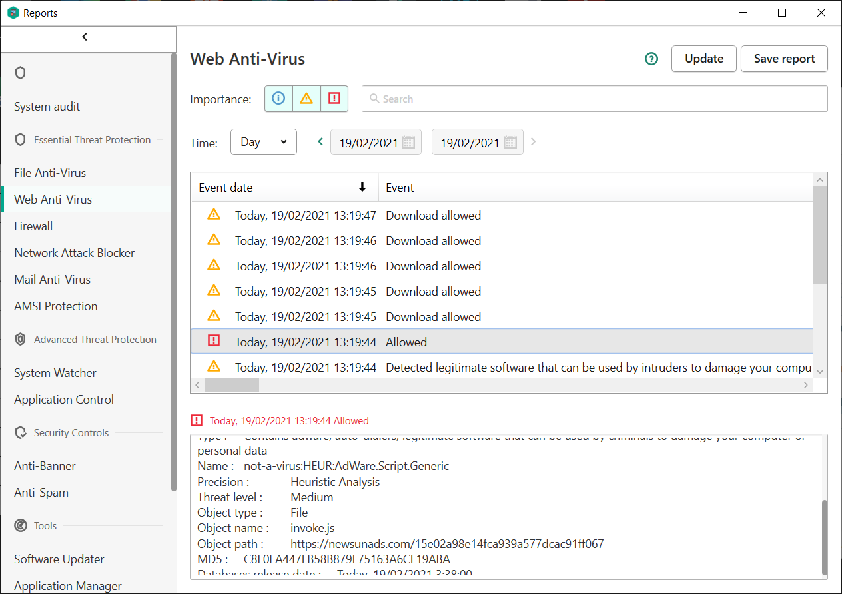
Task: Open the calendar on the end date field
Action: pos(510,142)
